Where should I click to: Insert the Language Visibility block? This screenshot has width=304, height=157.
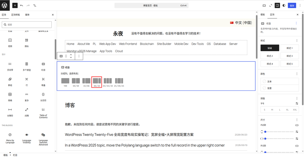26,138
